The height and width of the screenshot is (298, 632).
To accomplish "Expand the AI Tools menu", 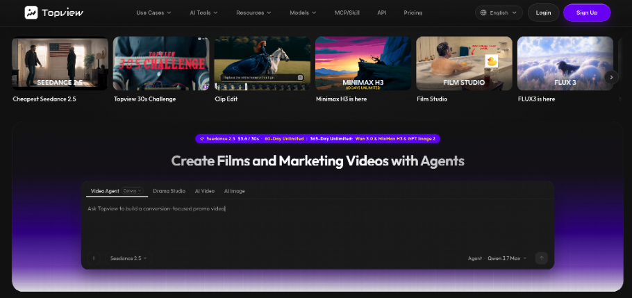I will coord(203,13).
